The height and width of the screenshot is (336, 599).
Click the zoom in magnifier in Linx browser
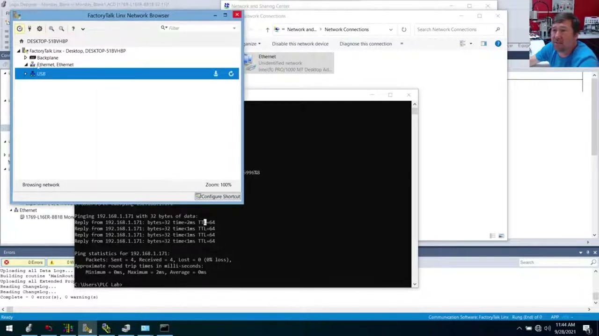pyautogui.click(x=51, y=28)
